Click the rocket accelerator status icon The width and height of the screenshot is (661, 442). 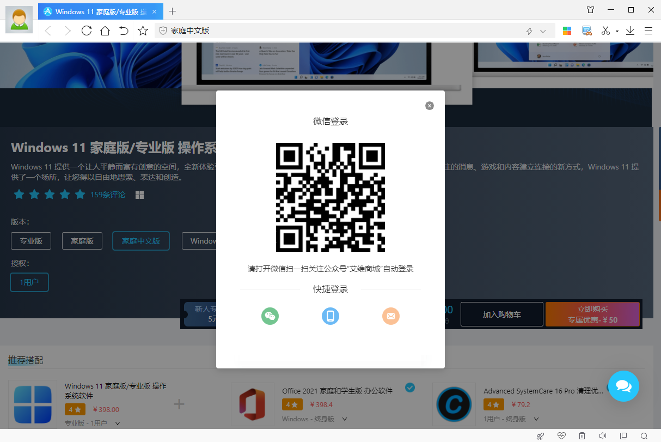540,435
